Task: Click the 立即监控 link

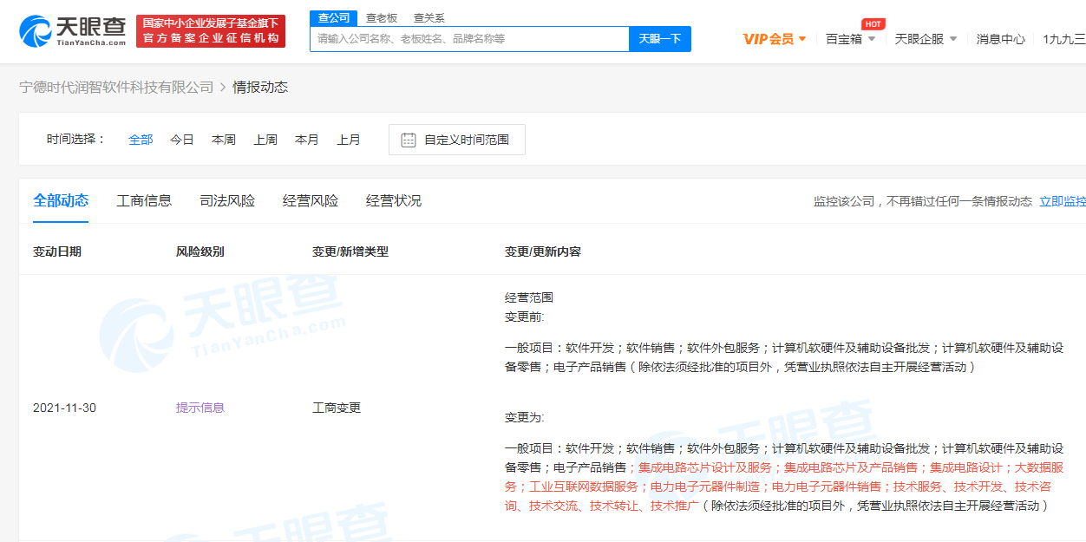Action: coord(1063,201)
